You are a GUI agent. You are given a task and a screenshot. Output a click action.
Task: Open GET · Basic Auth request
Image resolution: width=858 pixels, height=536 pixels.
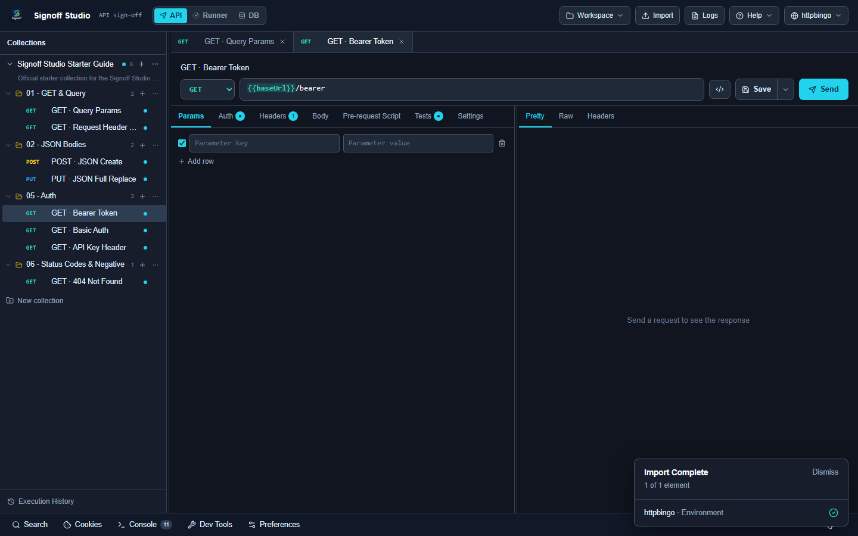(84, 230)
